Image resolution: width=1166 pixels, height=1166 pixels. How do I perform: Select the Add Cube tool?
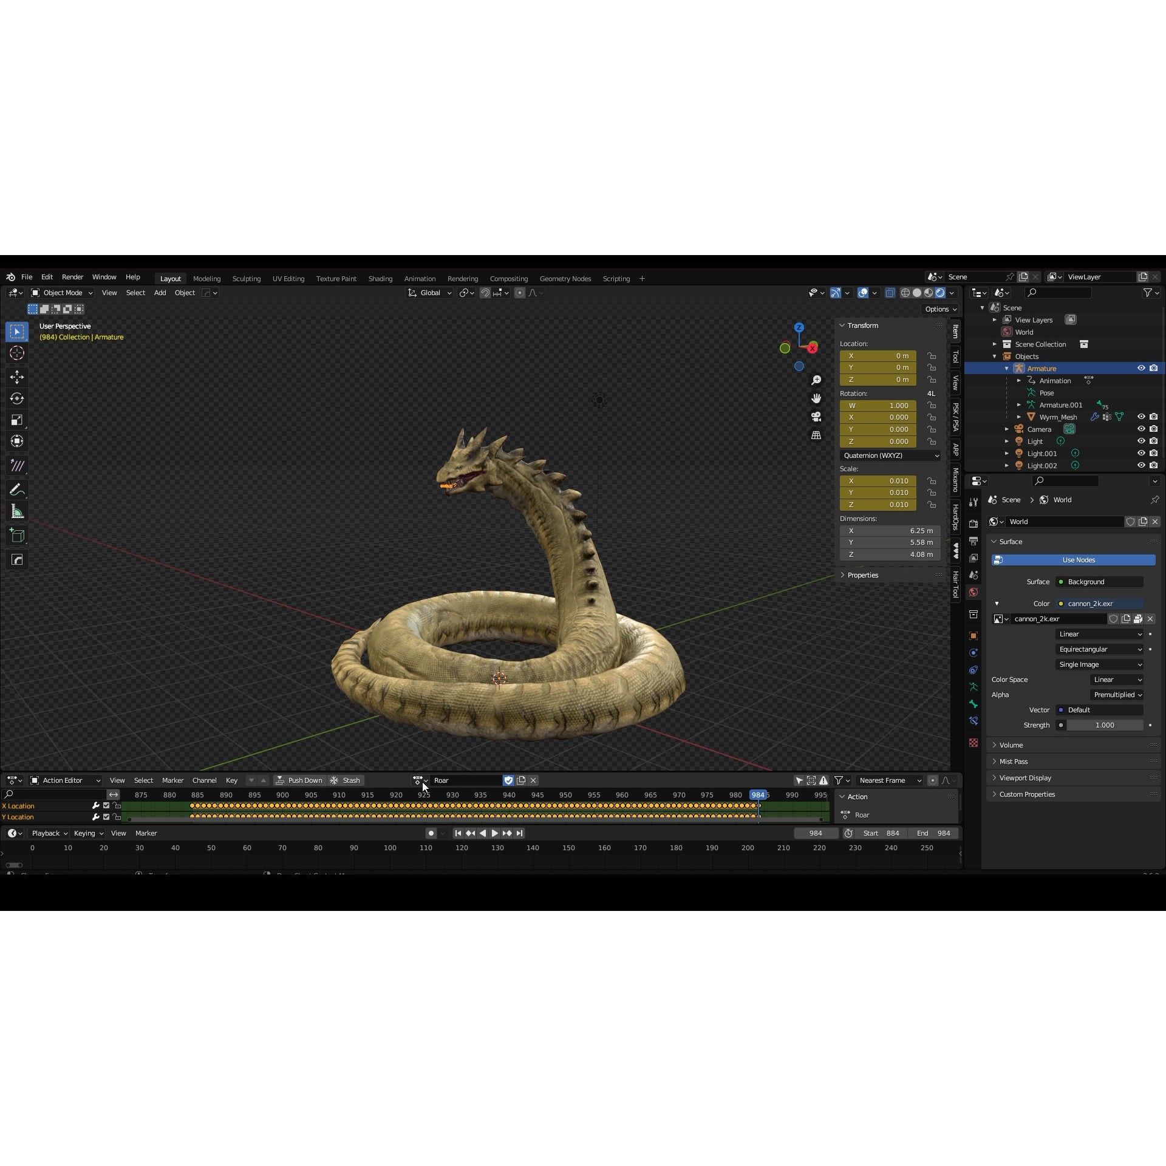[17, 535]
